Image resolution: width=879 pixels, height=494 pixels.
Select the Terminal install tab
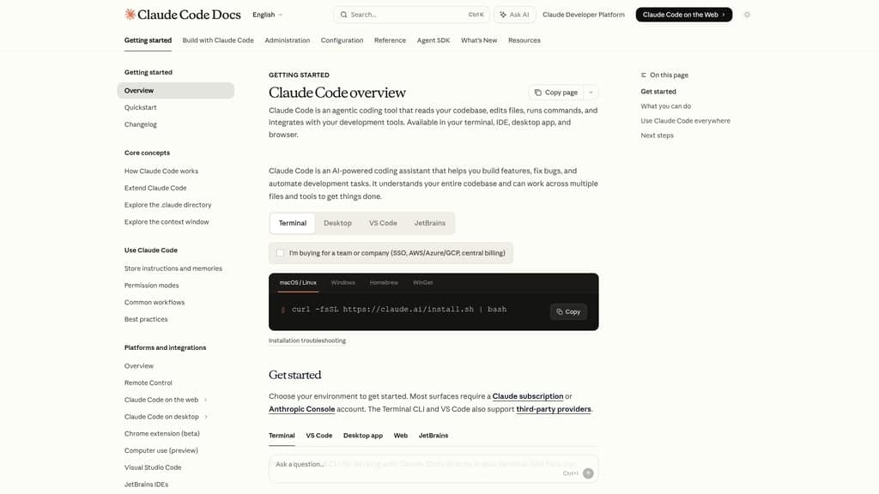click(x=293, y=223)
